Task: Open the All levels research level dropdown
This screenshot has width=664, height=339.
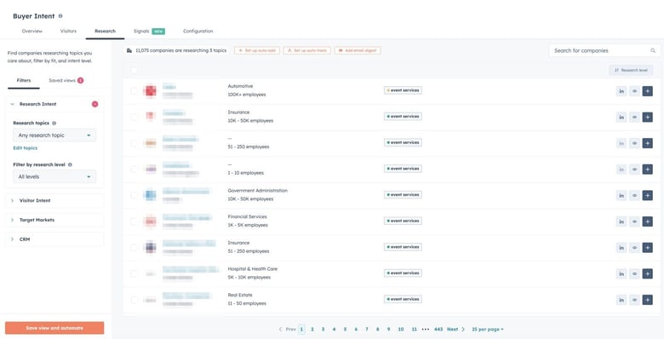Action: [54, 176]
